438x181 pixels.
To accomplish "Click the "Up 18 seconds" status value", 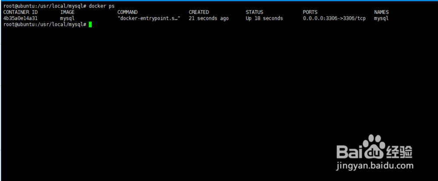I will point(264,18).
